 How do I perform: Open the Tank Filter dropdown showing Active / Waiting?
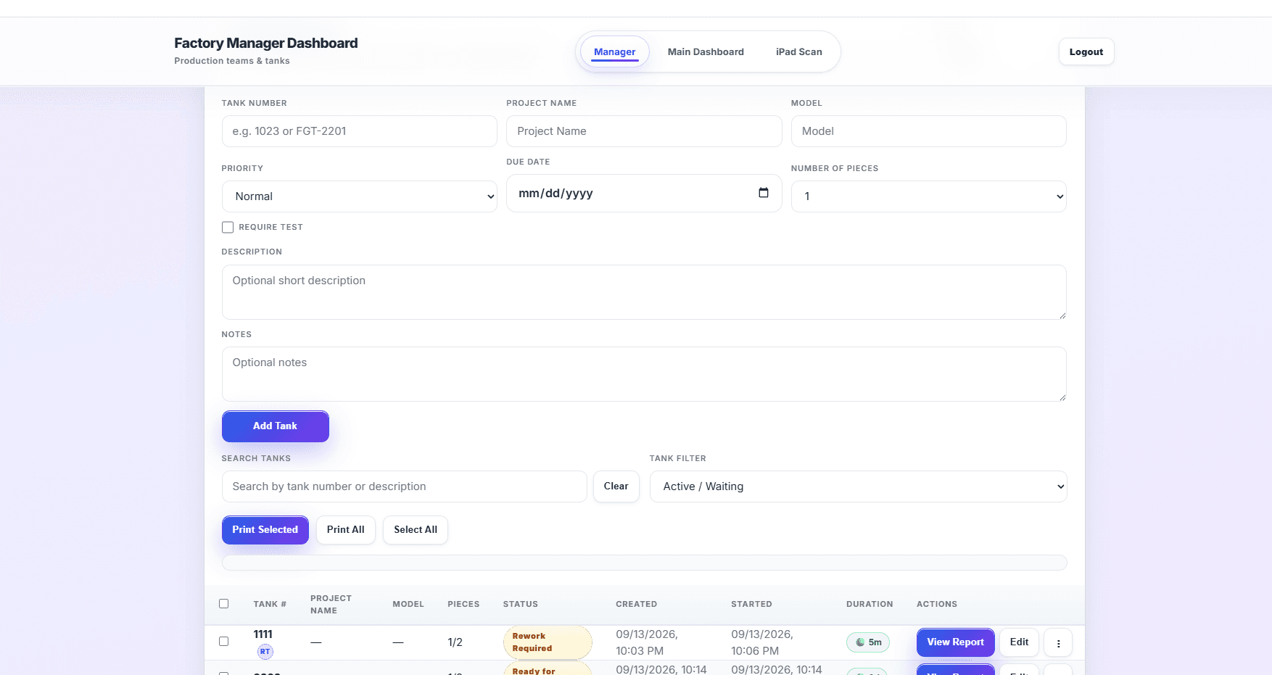click(859, 486)
